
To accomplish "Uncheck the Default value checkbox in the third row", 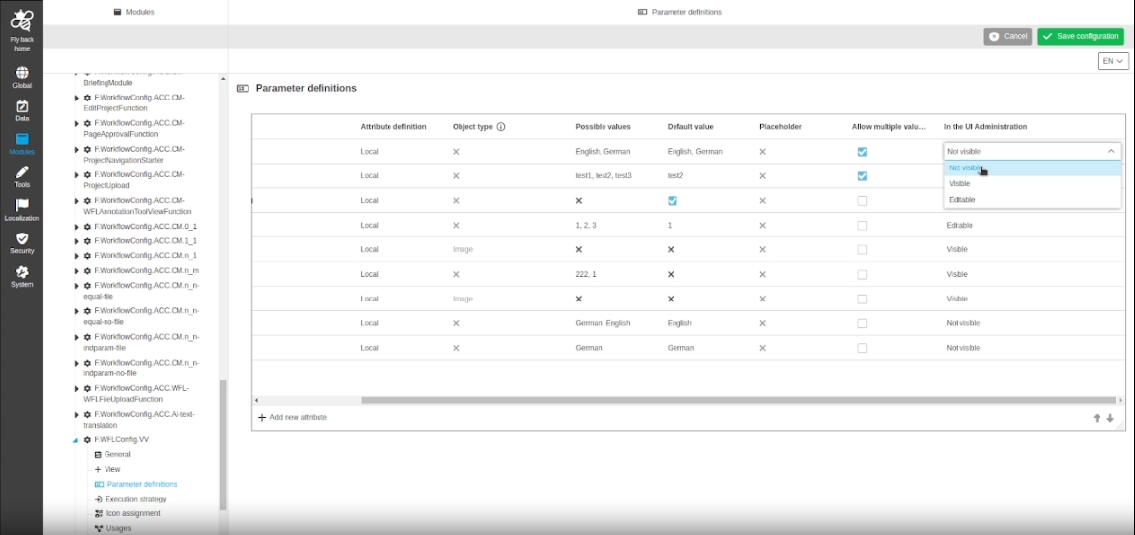I will [672, 201].
